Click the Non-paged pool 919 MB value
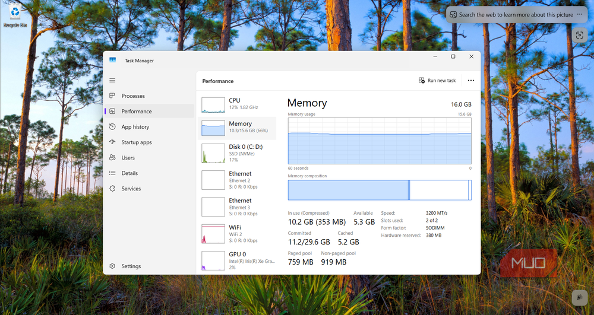This screenshot has width=594, height=315. point(334,262)
